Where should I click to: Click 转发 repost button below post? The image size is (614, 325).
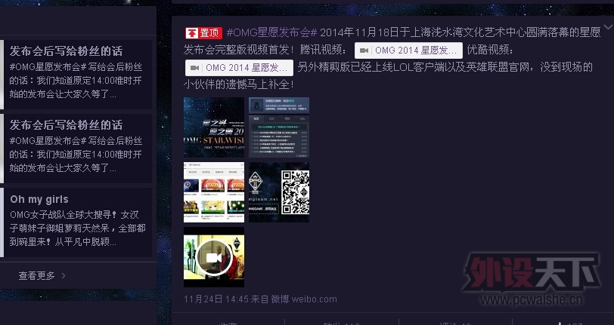pos(333,323)
